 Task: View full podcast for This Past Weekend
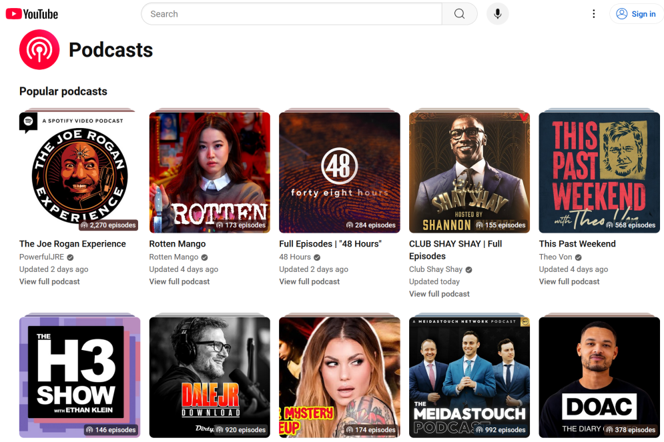tap(569, 282)
